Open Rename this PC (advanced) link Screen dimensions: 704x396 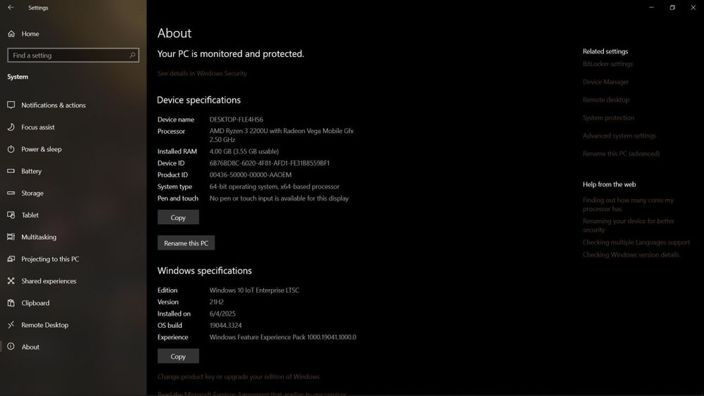pyautogui.click(x=621, y=153)
